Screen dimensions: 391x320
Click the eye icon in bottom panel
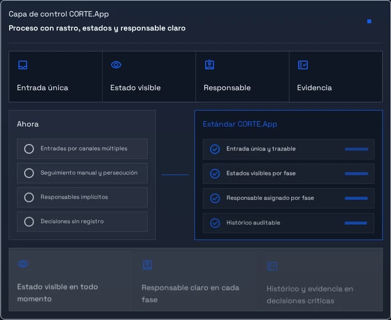[x=23, y=264]
